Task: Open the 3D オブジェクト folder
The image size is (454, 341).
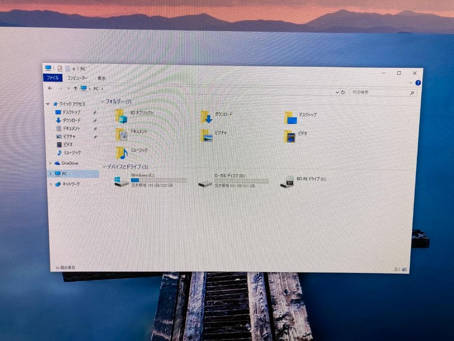Action: tap(130, 115)
